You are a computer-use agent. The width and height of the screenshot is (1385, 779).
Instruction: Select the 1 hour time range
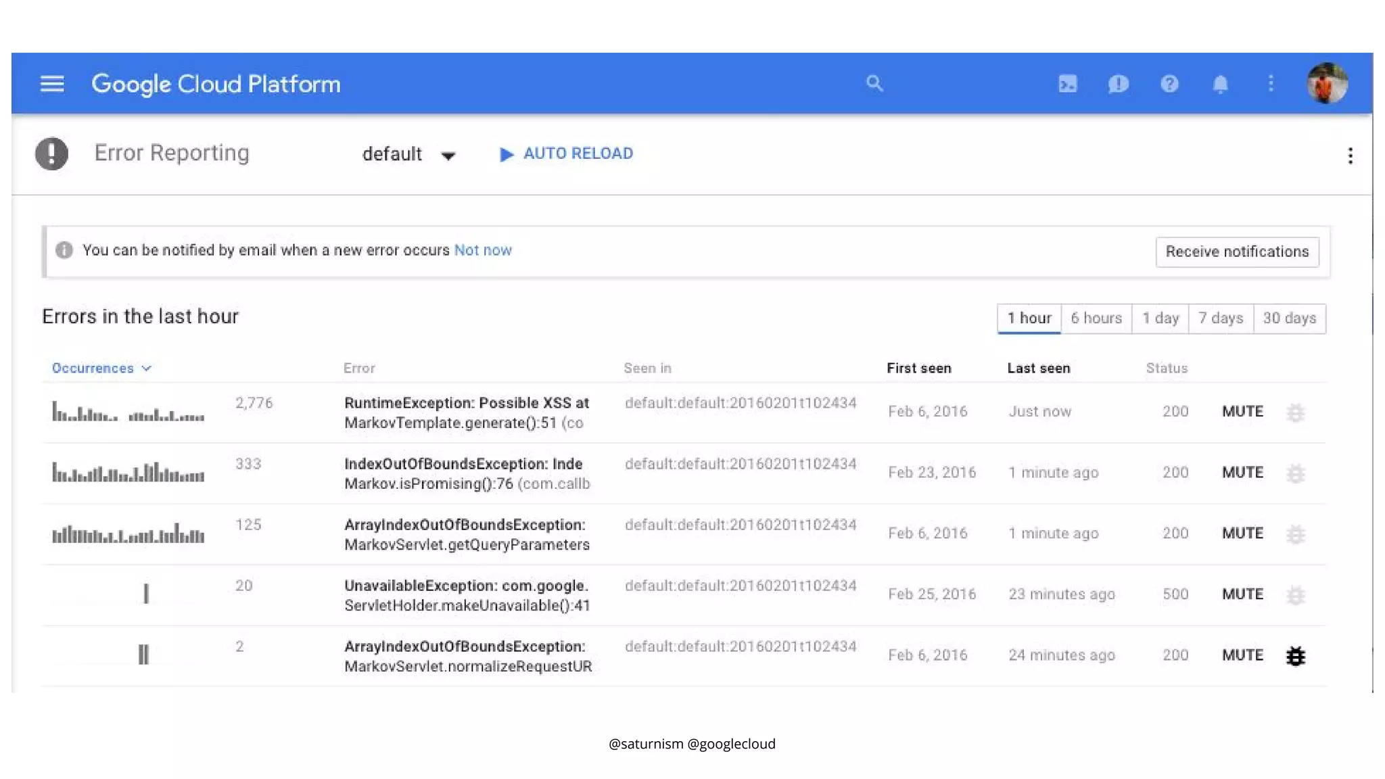point(1029,318)
